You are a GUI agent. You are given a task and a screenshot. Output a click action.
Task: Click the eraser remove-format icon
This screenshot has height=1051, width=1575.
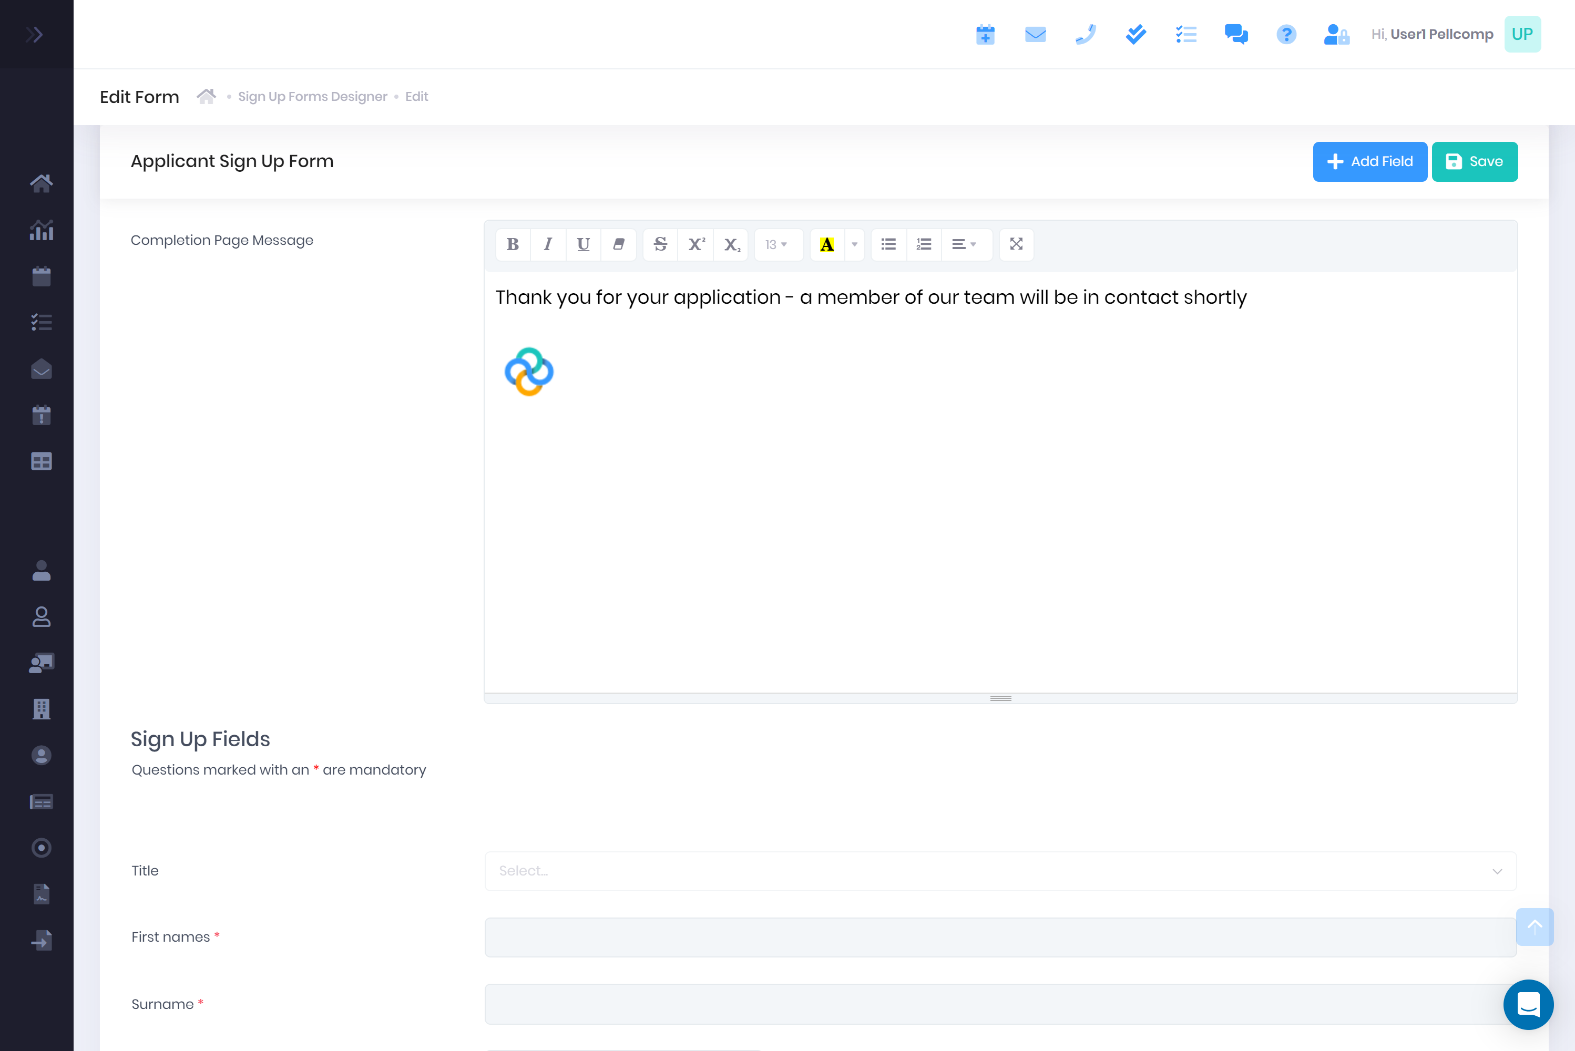pyautogui.click(x=618, y=244)
